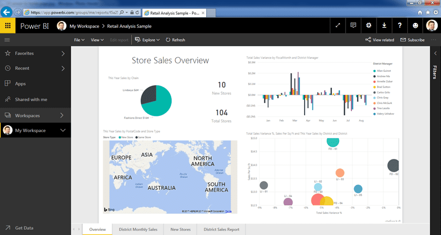Open the help question mark icon
Viewport: 441px width, 235px height.
click(400, 26)
